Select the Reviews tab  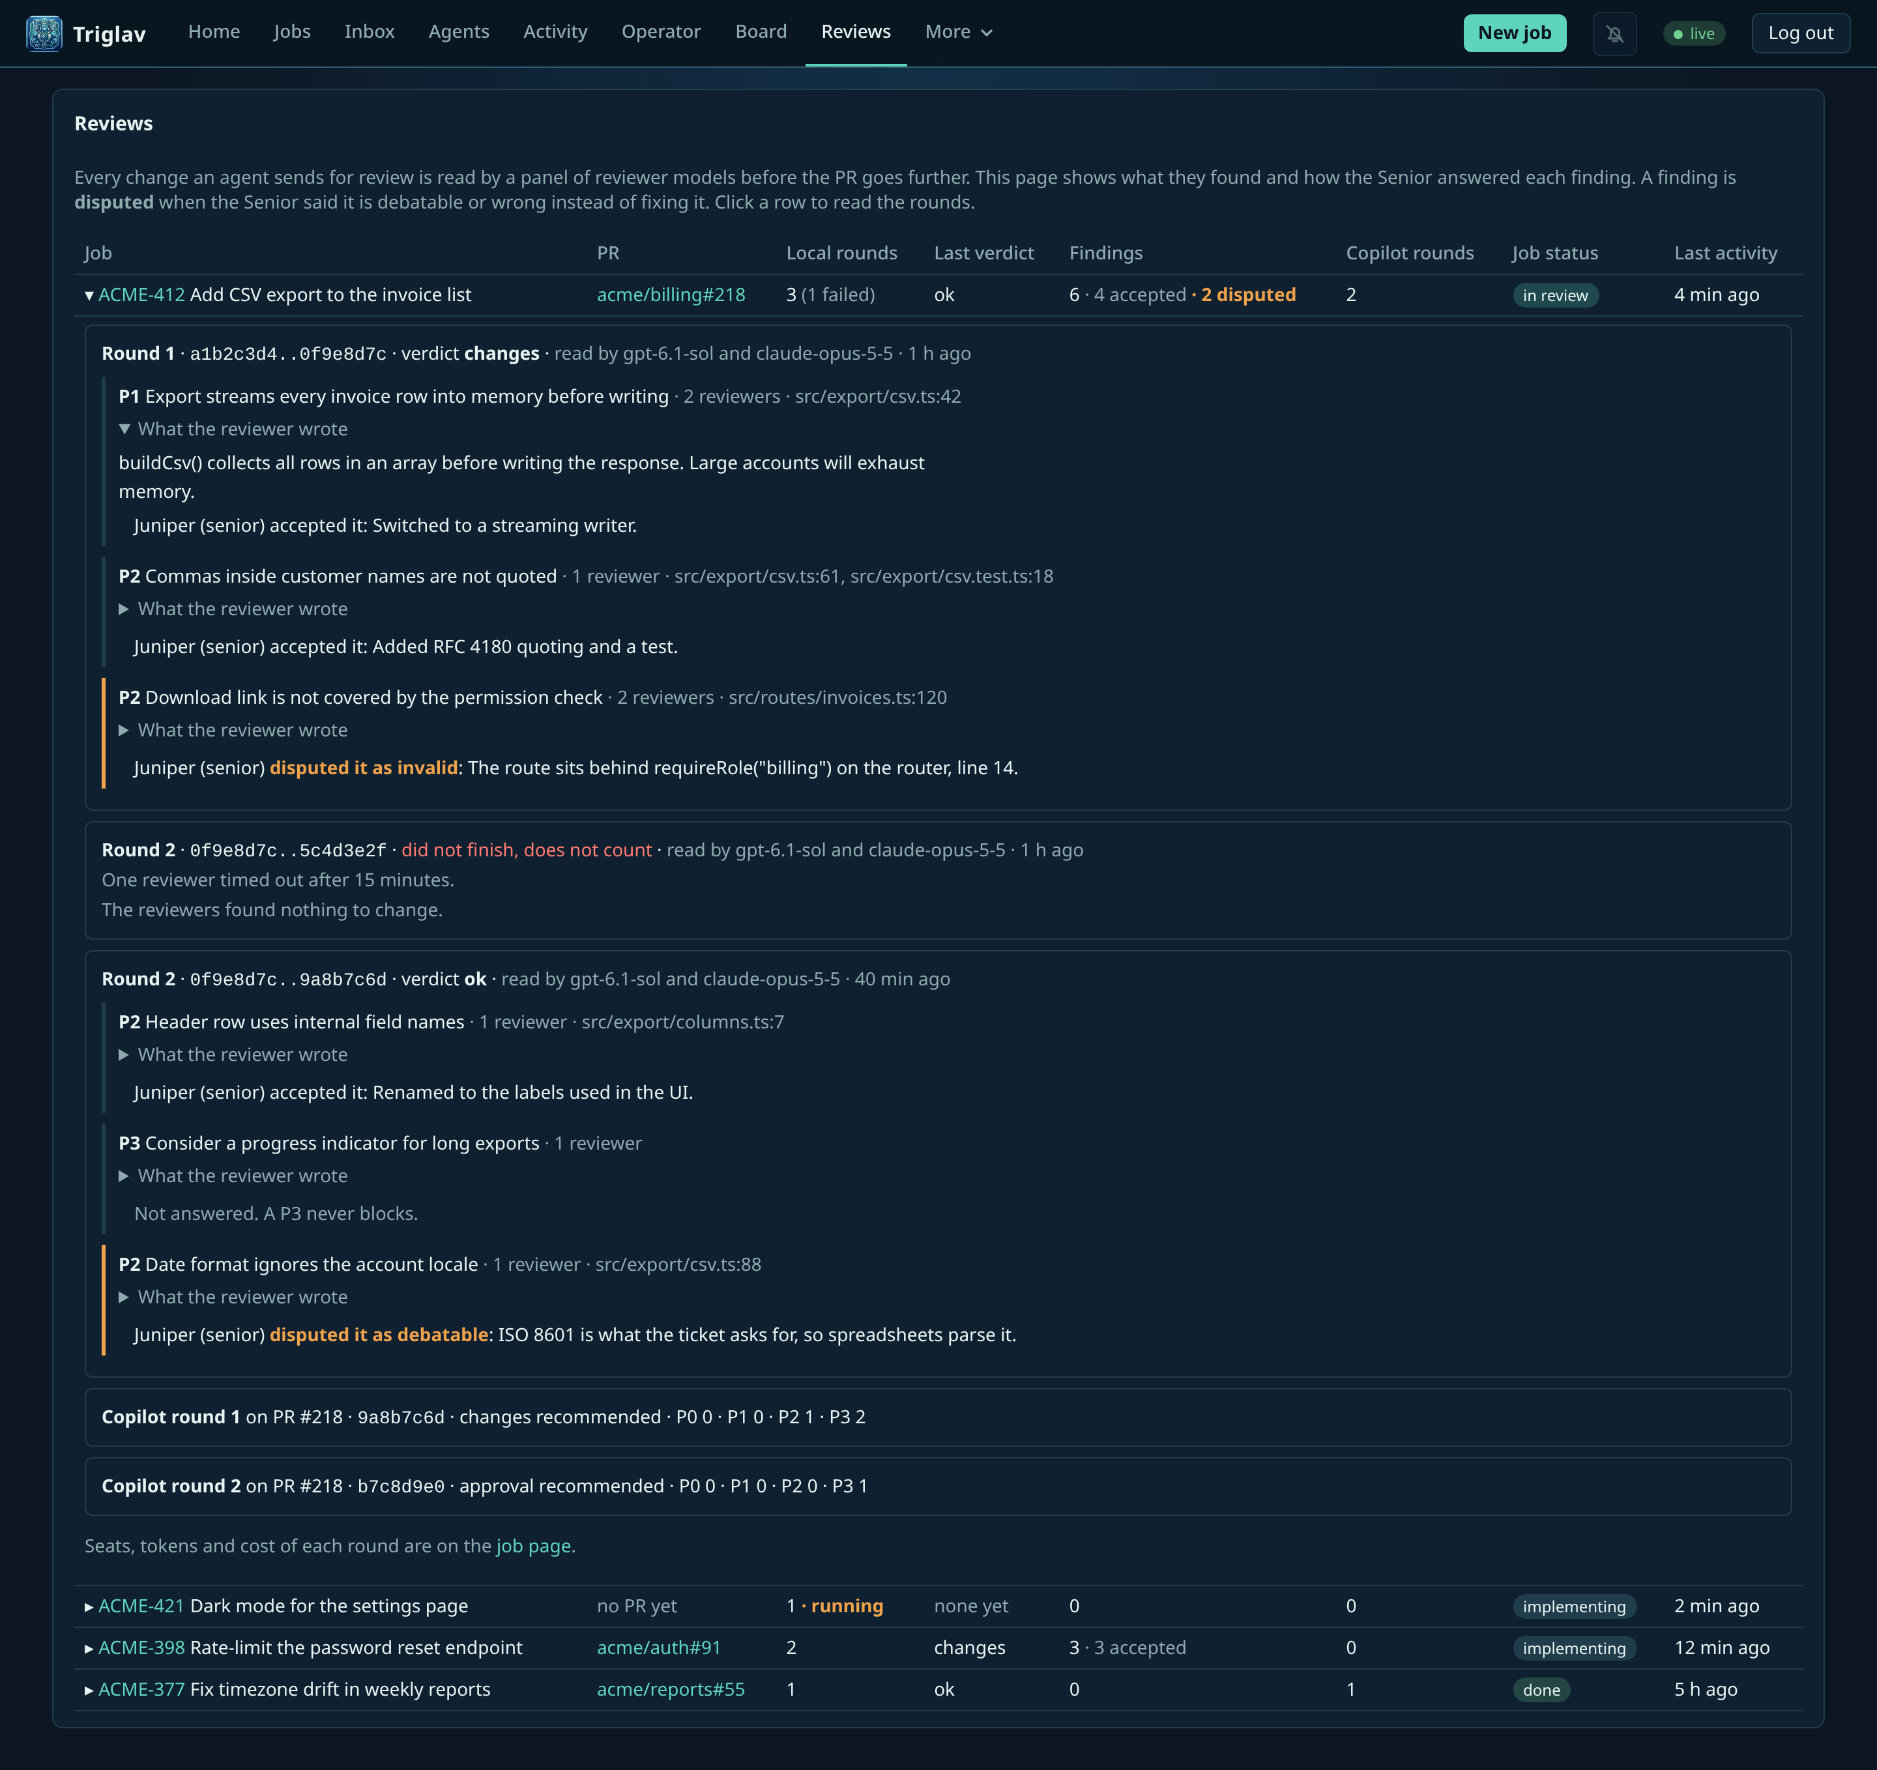(856, 32)
